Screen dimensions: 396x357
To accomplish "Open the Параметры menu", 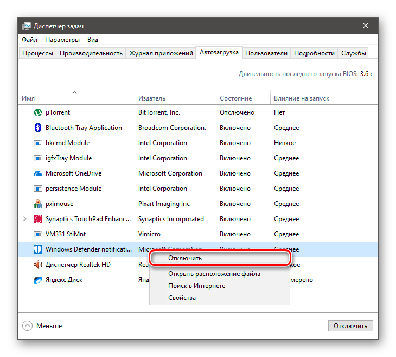I will tap(62, 40).
